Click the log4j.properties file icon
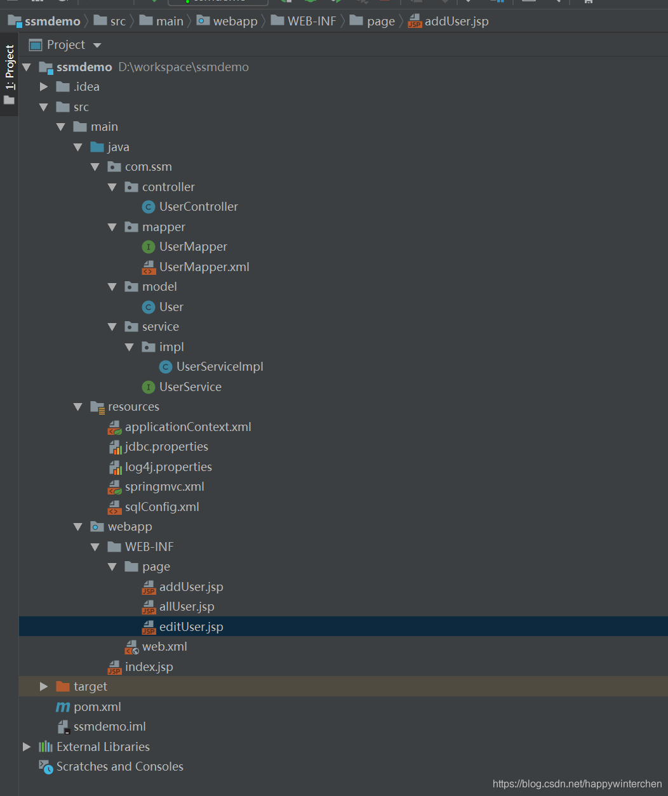 (x=114, y=467)
